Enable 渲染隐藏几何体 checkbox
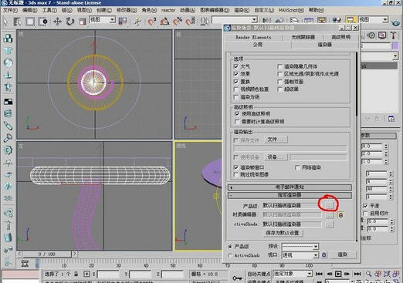Viewport: 403px width, 283px height. [279, 66]
